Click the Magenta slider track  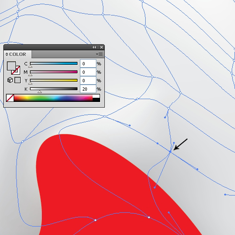pos(54,72)
